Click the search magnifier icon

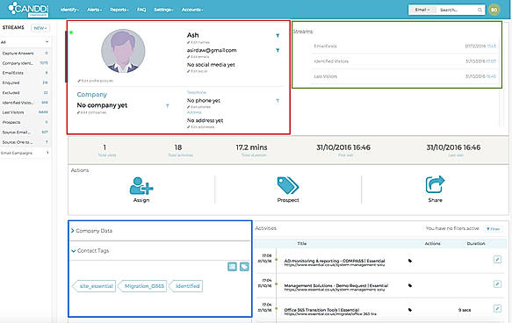tap(480, 11)
